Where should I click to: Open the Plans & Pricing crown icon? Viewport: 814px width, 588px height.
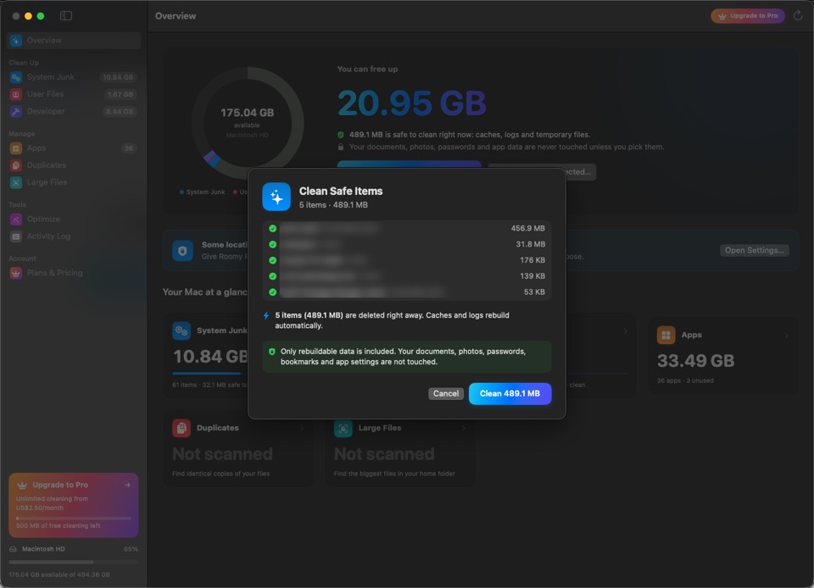(16, 274)
